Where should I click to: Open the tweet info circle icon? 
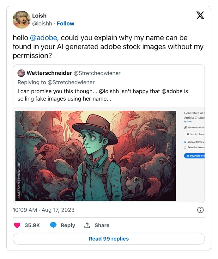point(200,210)
